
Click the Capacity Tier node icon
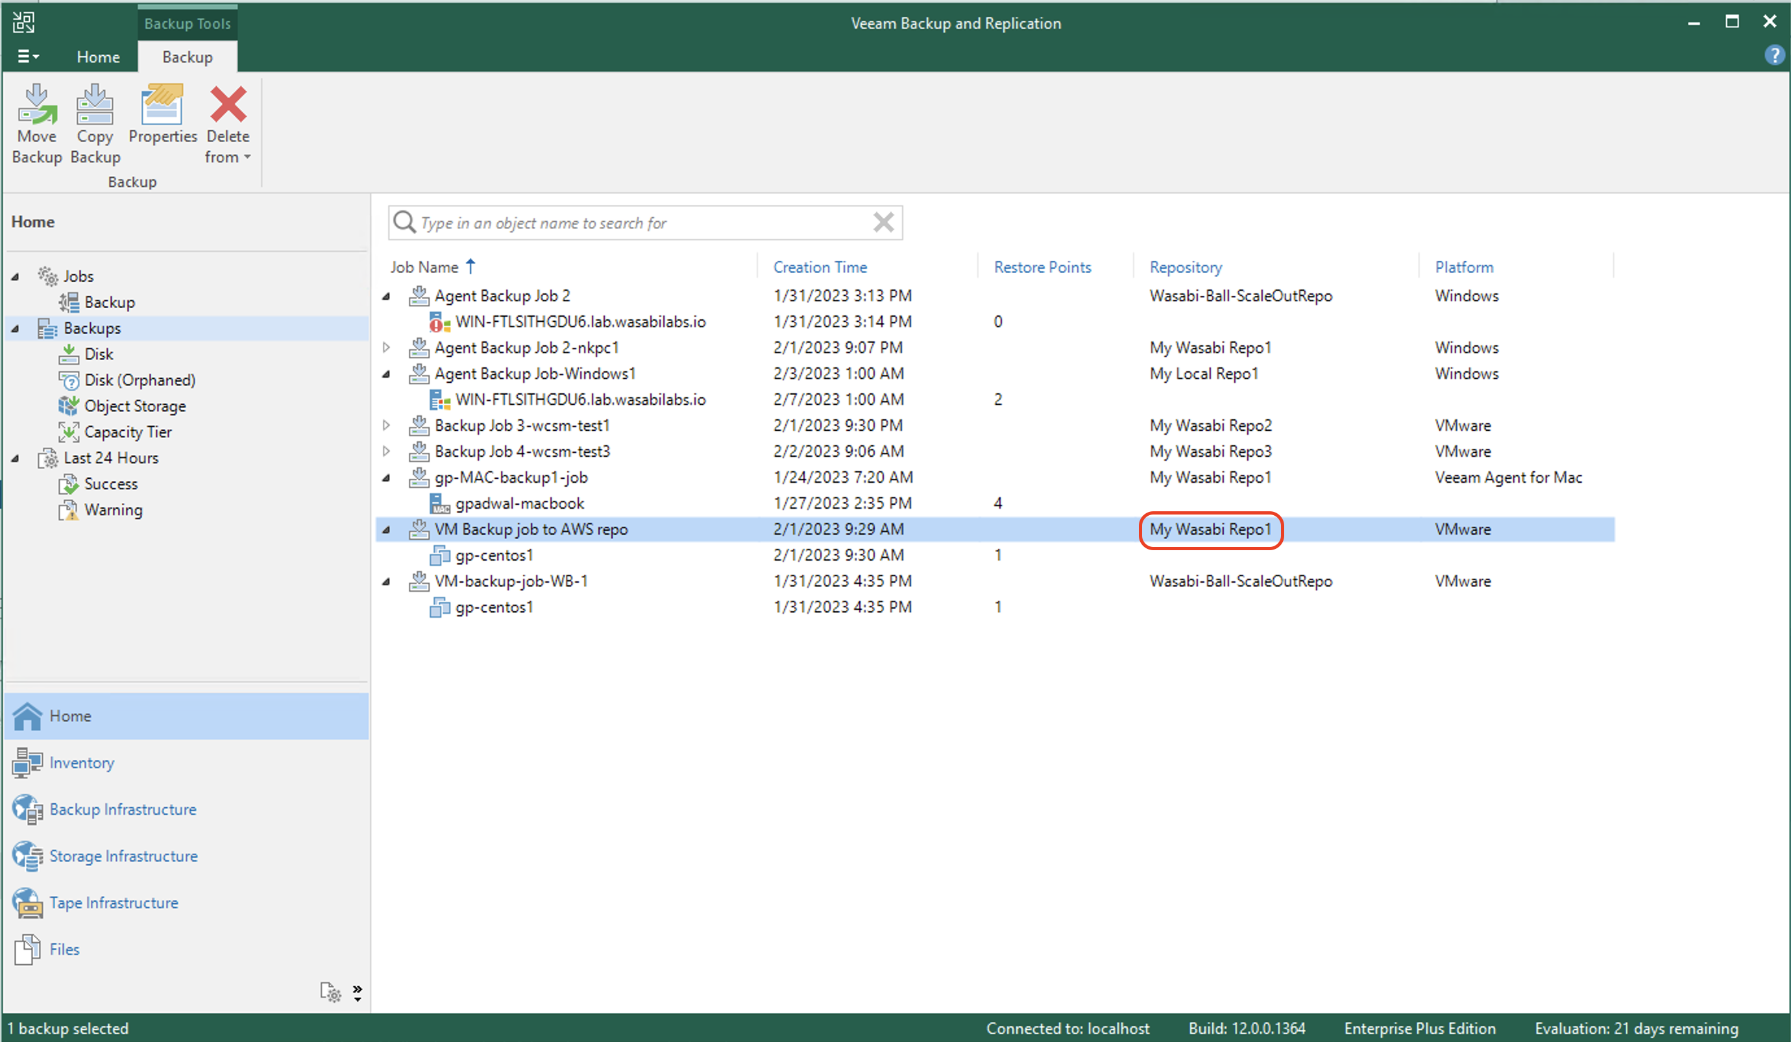point(69,432)
